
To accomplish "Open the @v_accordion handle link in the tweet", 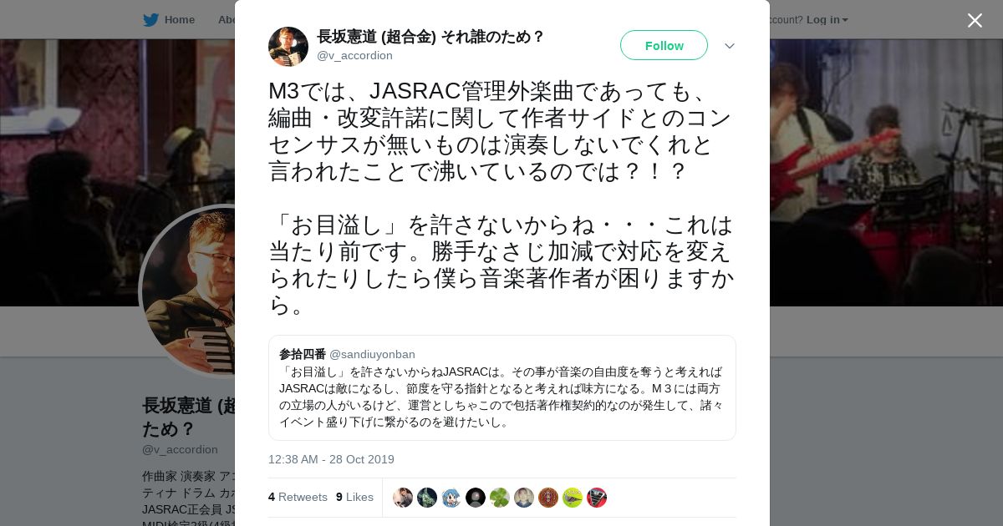I will [x=354, y=56].
